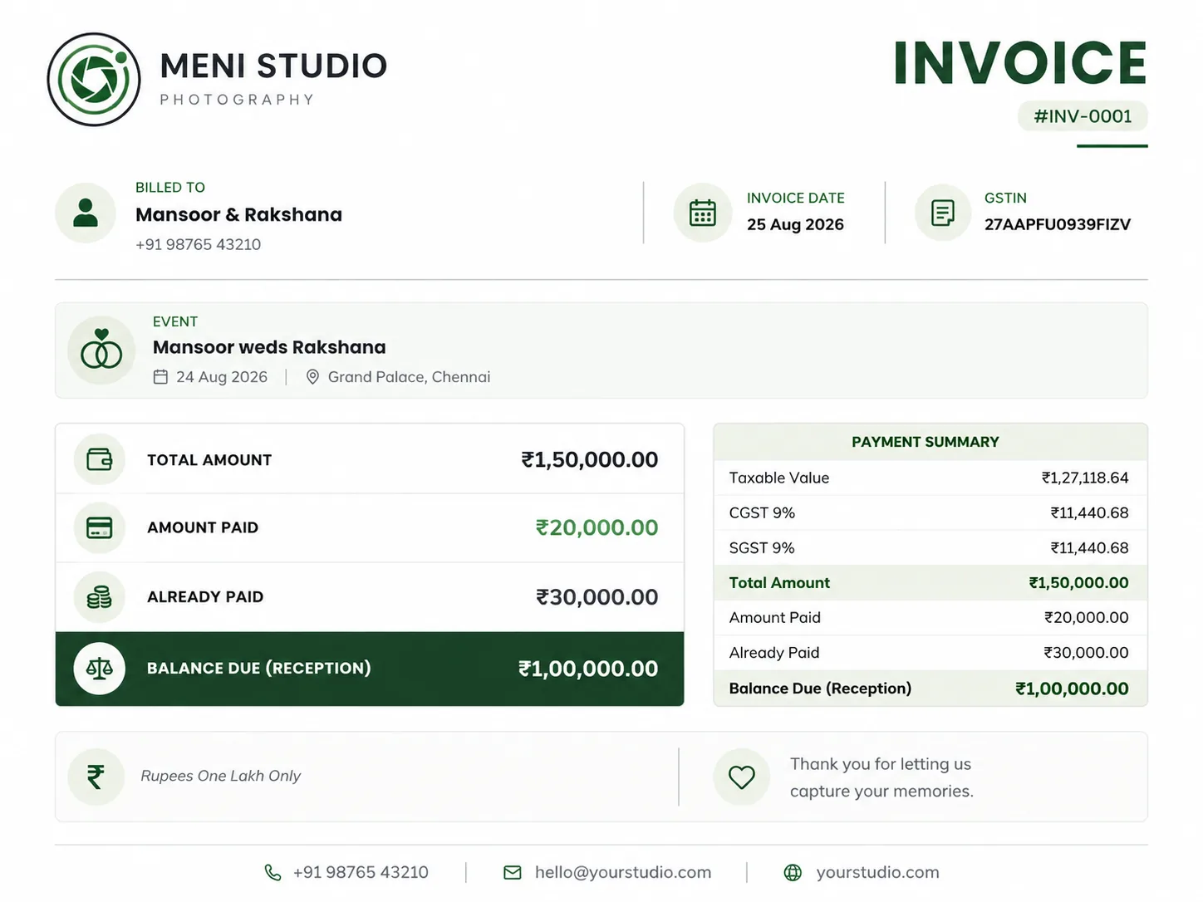1203x902 pixels.
Task: Click the ₹1,50,000.00 value in the Total Amount card
Action: point(590,459)
